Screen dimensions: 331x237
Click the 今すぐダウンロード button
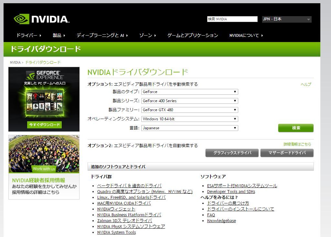point(44,124)
